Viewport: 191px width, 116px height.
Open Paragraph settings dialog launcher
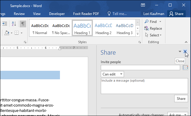(25, 42)
